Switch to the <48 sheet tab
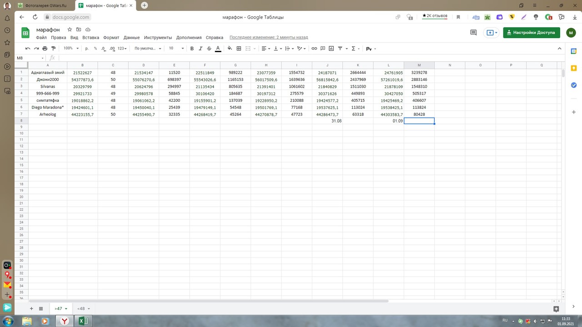Viewport: 582px width, 327px height. 83,308
